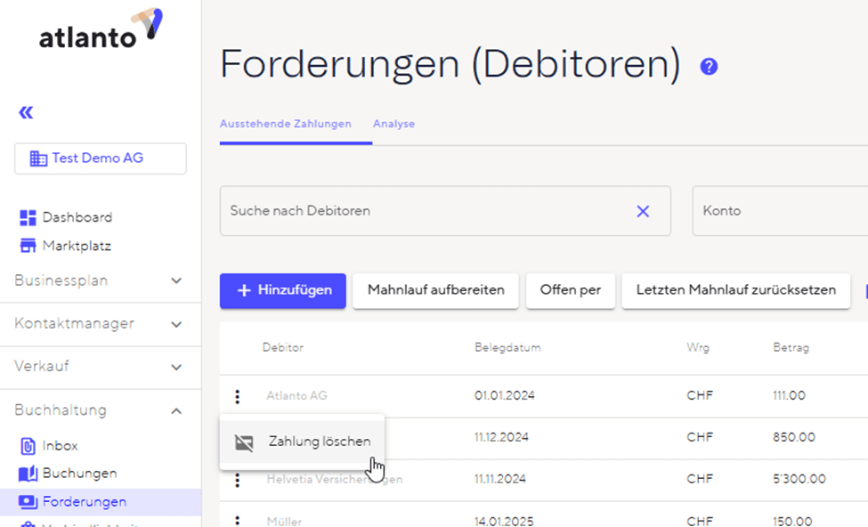Open the Test Demo AG company selector
Screen dimensions: 868x527
[100, 158]
